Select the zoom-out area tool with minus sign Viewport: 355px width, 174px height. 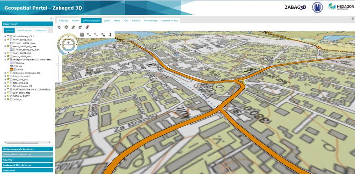tap(96, 35)
